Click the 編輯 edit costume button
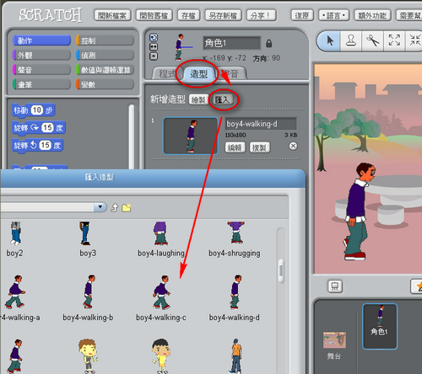This screenshot has width=422, height=374. pos(235,147)
